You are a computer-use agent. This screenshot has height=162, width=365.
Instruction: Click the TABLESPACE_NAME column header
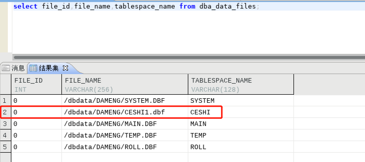(241, 85)
